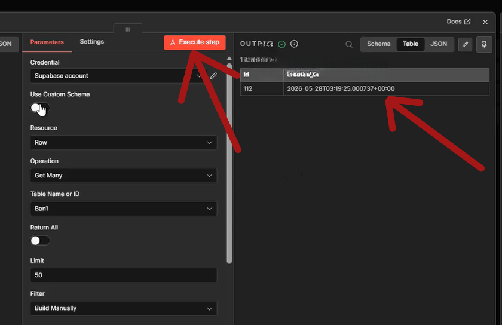Open the Settings tab

(x=91, y=42)
